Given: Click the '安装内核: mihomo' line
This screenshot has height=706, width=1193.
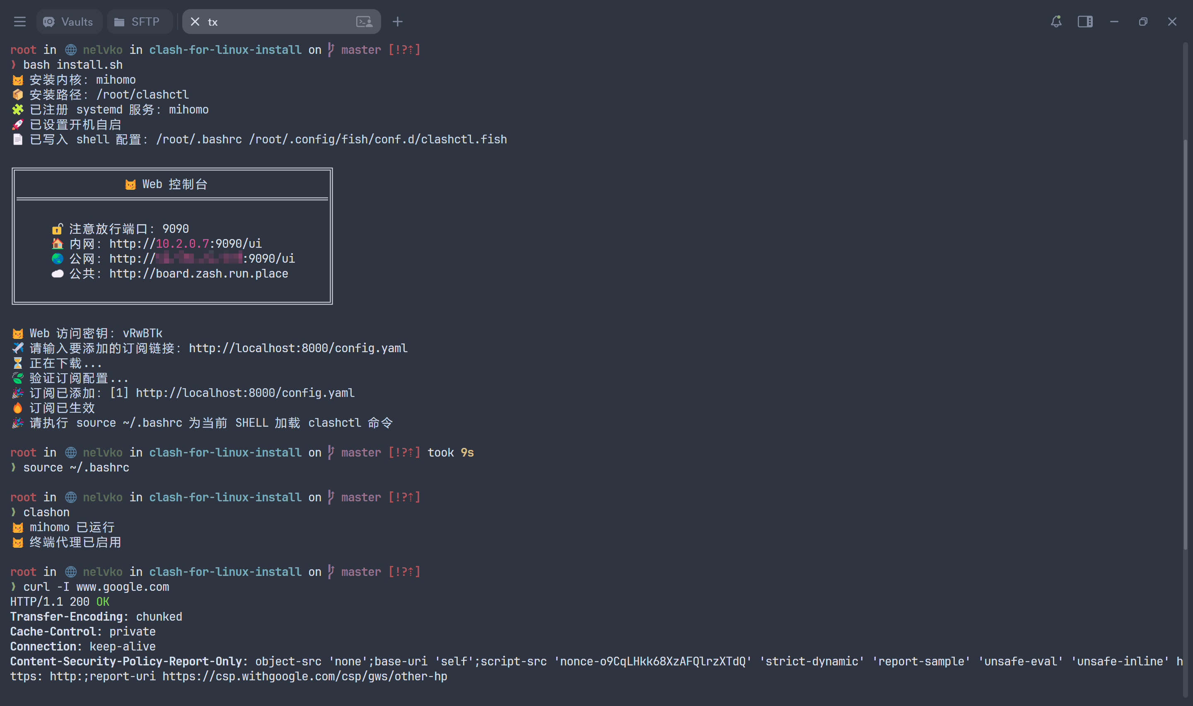Looking at the screenshot, I should (x=74, y=80).
